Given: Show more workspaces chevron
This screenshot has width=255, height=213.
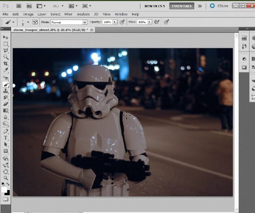Looking at the screenshot, I should (x=200, y=6).
